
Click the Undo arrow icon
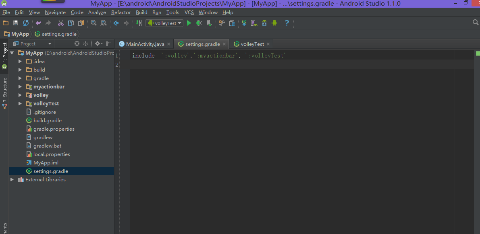pyautogui.click(x=38, y=23)
